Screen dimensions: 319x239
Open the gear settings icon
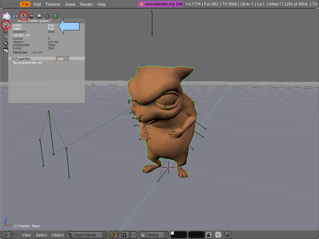coord(47,16)
